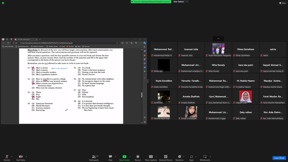Click the browser Back arrow

tap(4, 43)
